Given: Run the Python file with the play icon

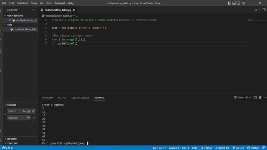Looking at the screenshot, I should pos(256,10).
